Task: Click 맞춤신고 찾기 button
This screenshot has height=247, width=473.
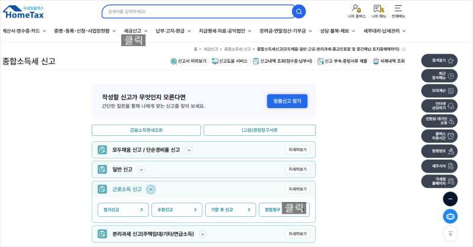Action: coord(287,101)
